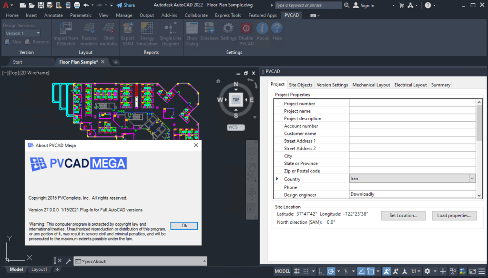Click the Undo arrow icon
488x278 pixels.
coord(86,5)
